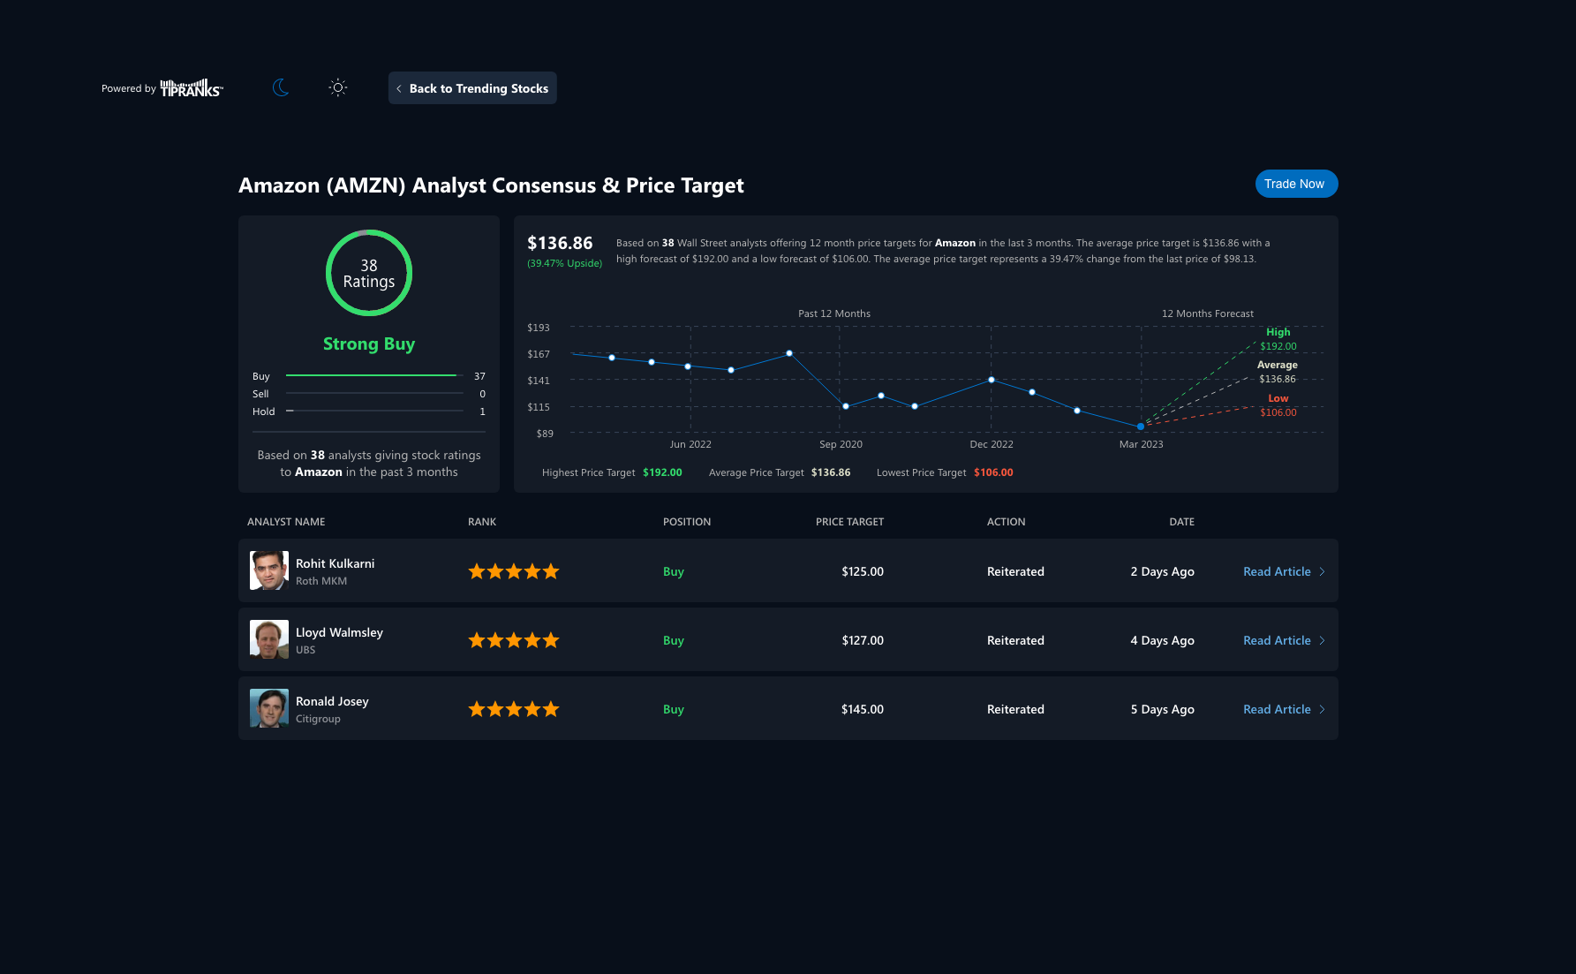Open Ronald Josey's Read Article link
Screen dimensions: 1576x974
[x=1284, y=709]
